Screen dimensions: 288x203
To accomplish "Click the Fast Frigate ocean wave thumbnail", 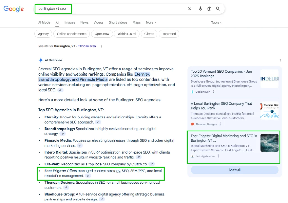I will coord(269,143).
